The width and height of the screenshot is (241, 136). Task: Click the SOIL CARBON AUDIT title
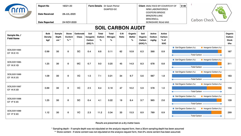(120, 28)
